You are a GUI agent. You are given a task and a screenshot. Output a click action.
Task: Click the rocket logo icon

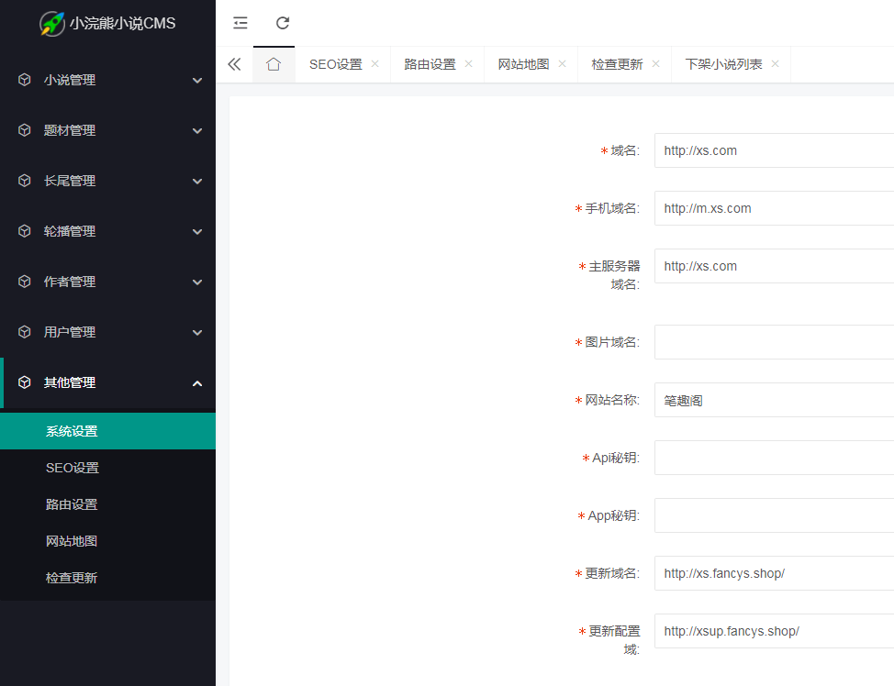[x=51, y=24]
